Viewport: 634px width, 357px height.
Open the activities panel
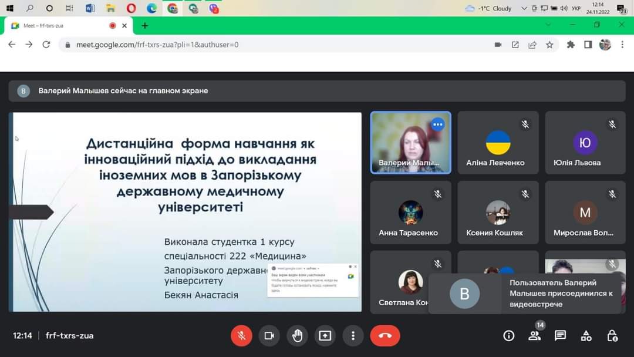[x=586, y=335]
